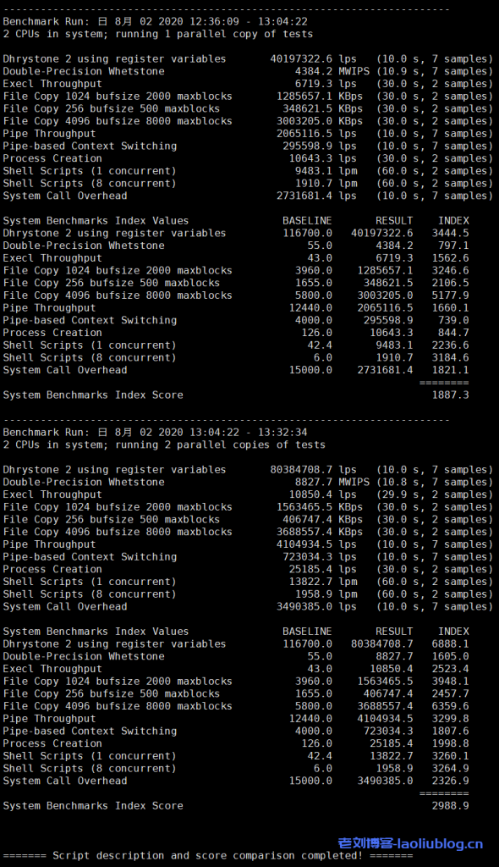The width and height of the screenshot is (499, 867).
Task: Click the index value 1660.1
Action: coord(451,308)
